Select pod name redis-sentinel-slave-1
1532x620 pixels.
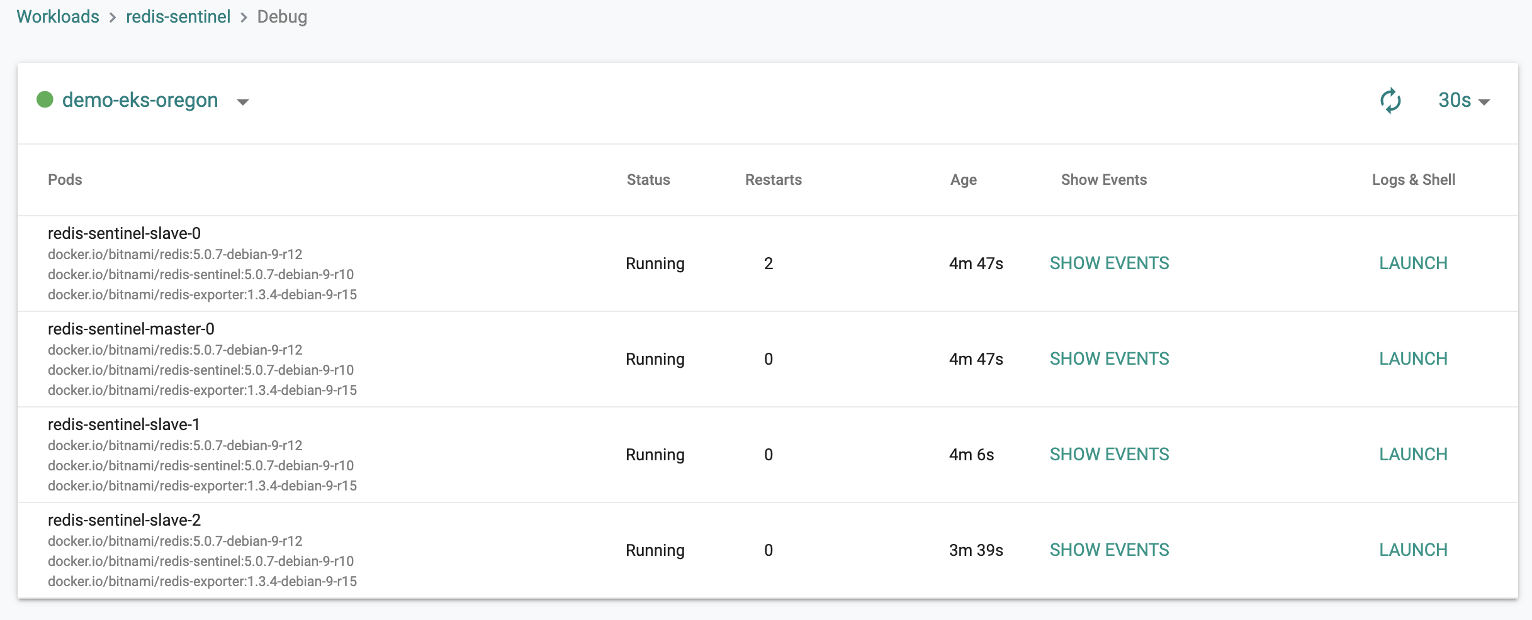(124, 424)
